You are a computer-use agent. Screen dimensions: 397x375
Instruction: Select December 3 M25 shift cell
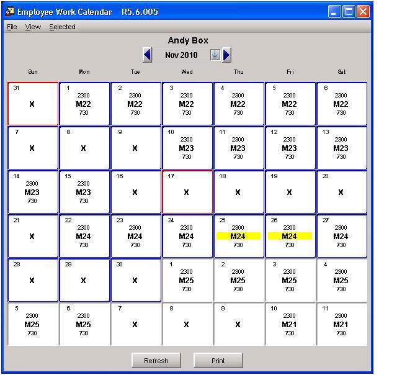pyautogui.click(x=290, y=280)
